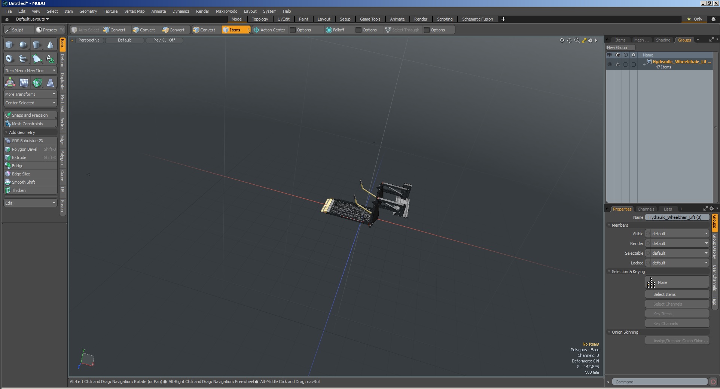This screenshot has width=720, height=389.
Task: Open the Visible default dropdown
Action: pos(677,234)
